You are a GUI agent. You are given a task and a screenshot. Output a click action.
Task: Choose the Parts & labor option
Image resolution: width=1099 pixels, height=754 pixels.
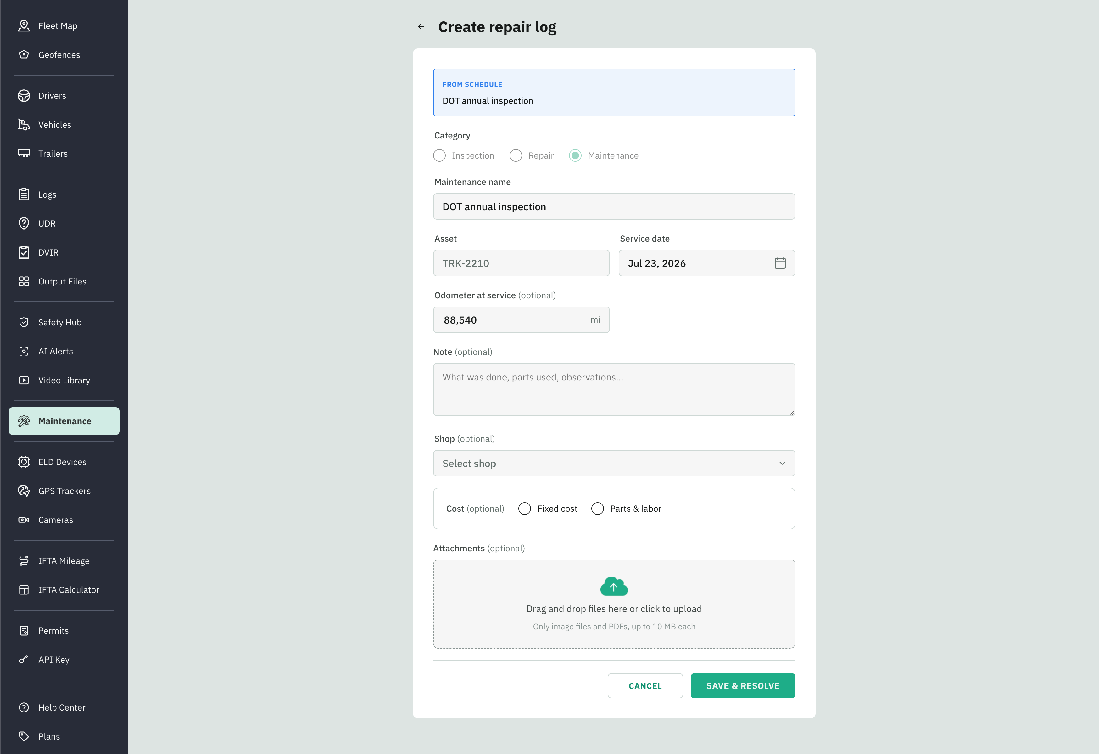(597, 509)
